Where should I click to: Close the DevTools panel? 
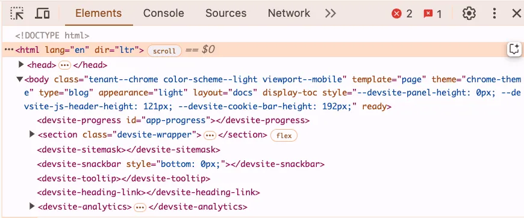coord(516,14)
